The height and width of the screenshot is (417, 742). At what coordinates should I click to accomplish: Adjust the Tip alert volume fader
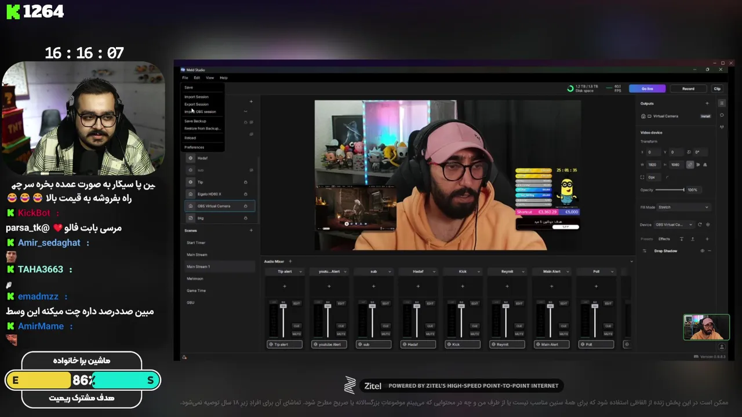[x=283, y=306]
